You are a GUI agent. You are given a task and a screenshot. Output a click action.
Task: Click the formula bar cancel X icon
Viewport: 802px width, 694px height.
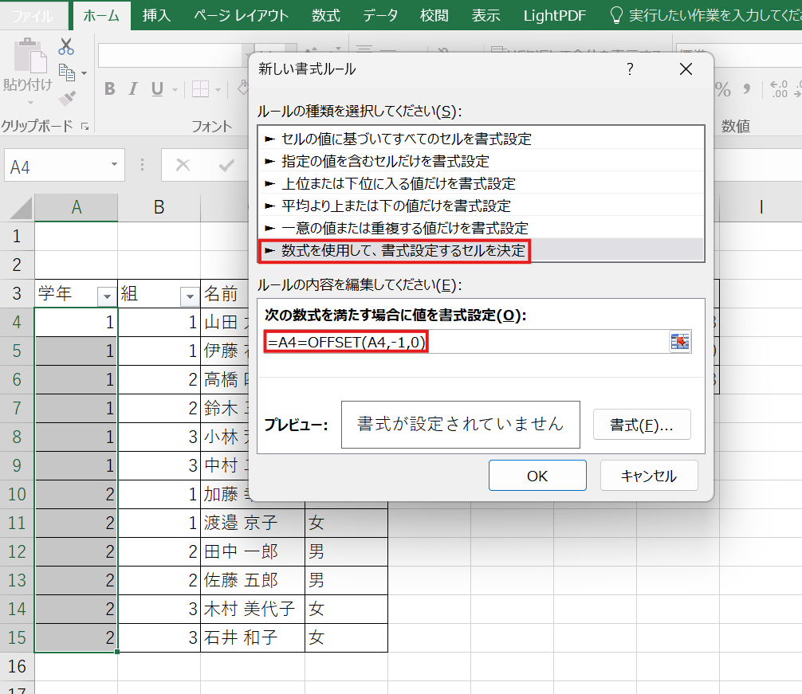tap(183, 165)
